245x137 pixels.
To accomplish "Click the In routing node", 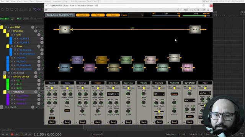I will 65,30.
